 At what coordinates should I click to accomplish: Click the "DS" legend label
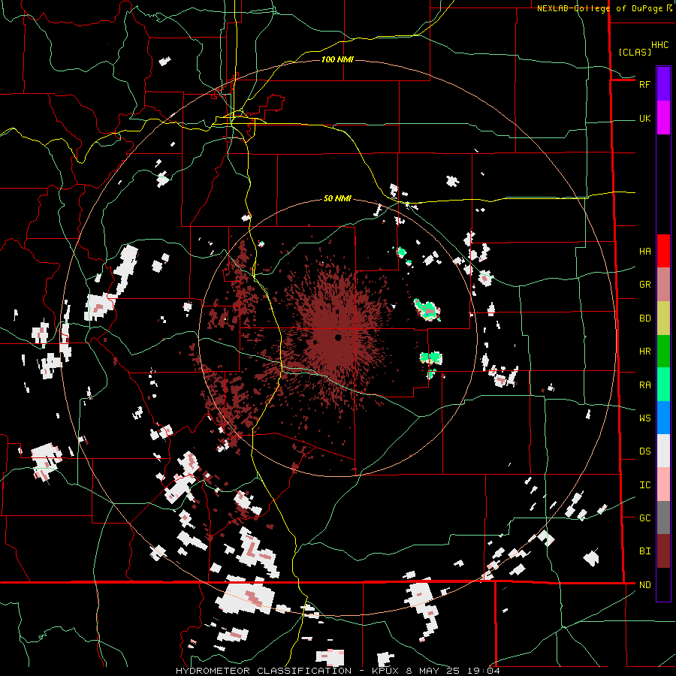[644, 451]
